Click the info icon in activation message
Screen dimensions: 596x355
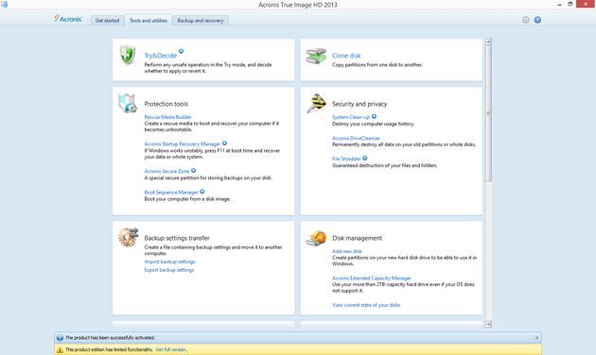point(60,338)
